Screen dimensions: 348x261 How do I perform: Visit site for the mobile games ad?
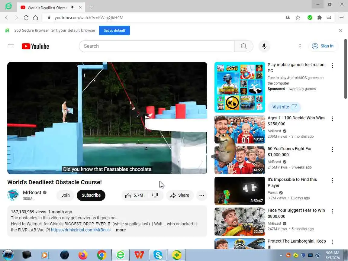point(284,107)
